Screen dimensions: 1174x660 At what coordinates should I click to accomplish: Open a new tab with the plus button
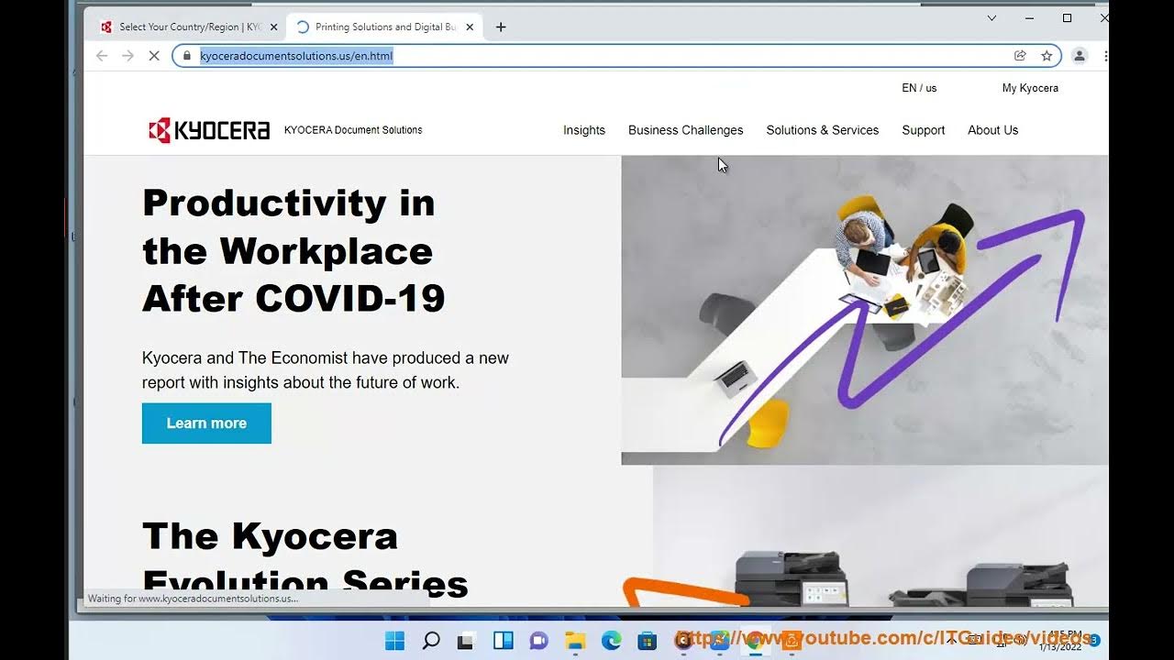click(501, 27)
